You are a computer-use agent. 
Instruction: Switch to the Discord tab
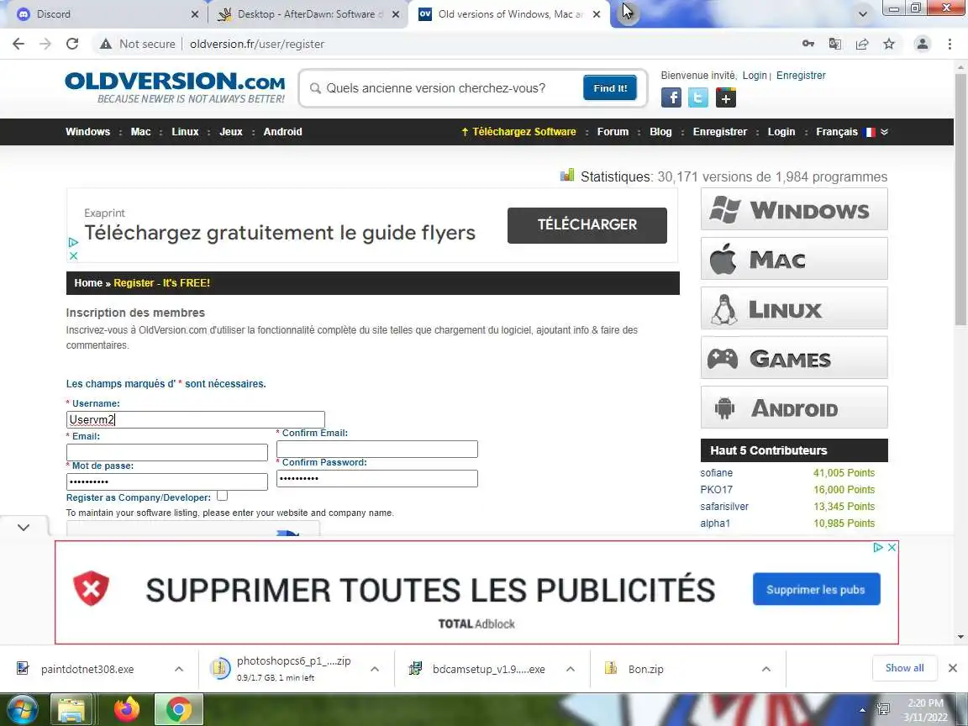102,13
